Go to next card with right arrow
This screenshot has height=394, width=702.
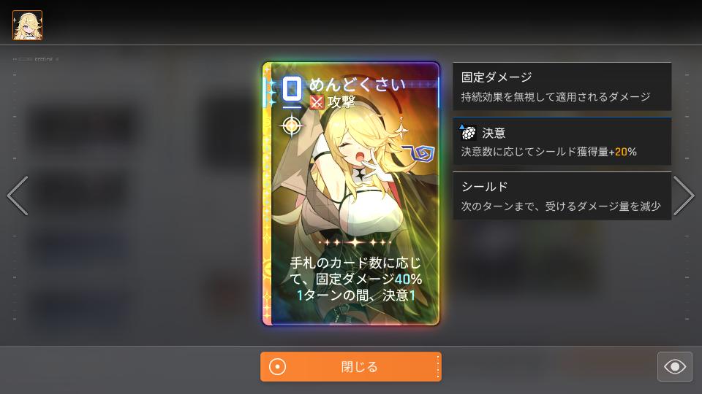pos(684,196)
